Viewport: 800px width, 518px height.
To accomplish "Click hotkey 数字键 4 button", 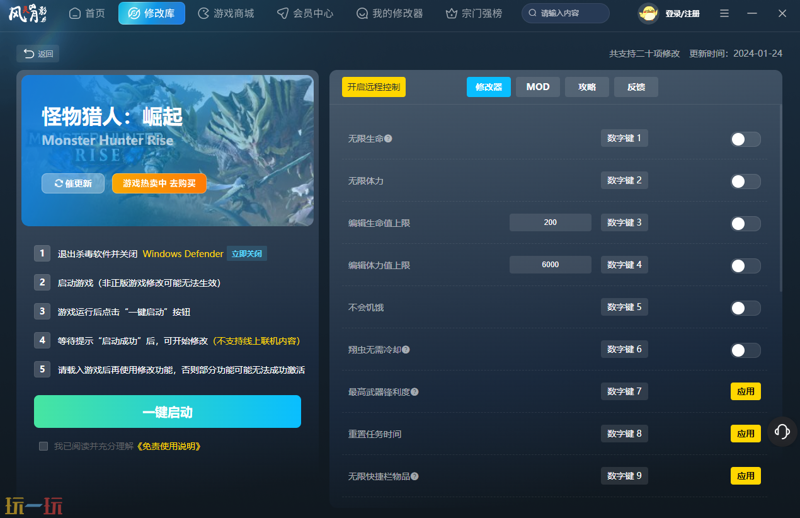I will pos(624,265).
